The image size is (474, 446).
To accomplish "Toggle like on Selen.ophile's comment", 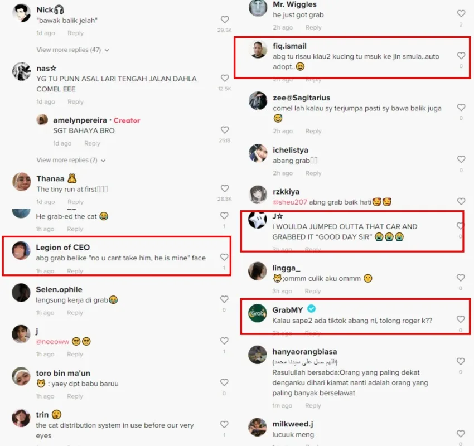I will 224,299.
